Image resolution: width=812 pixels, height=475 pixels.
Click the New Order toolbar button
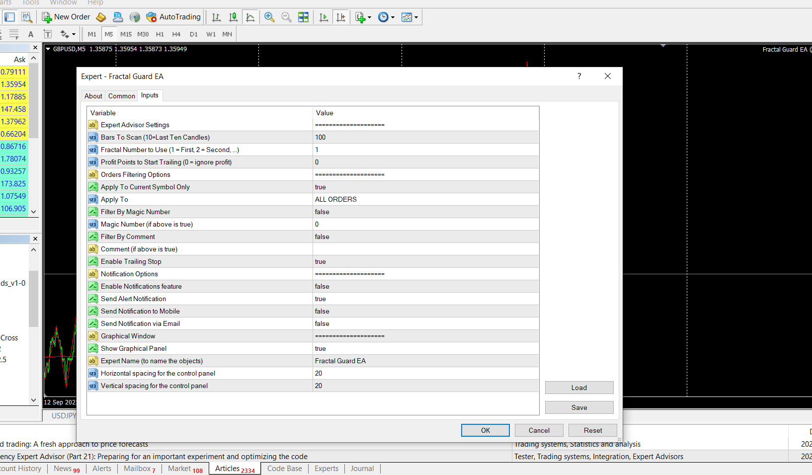tap(66, 17)
